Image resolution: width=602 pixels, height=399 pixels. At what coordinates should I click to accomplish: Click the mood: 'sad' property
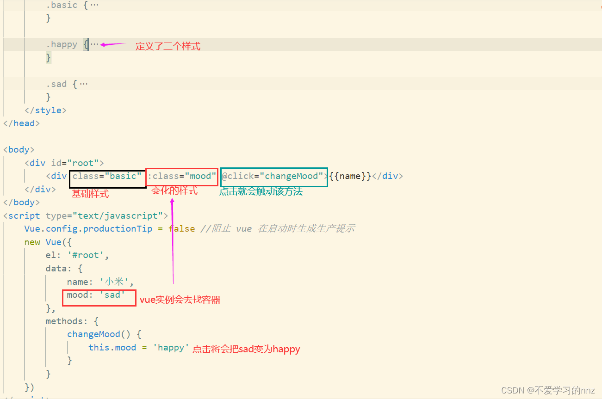(x=96, y=295)
